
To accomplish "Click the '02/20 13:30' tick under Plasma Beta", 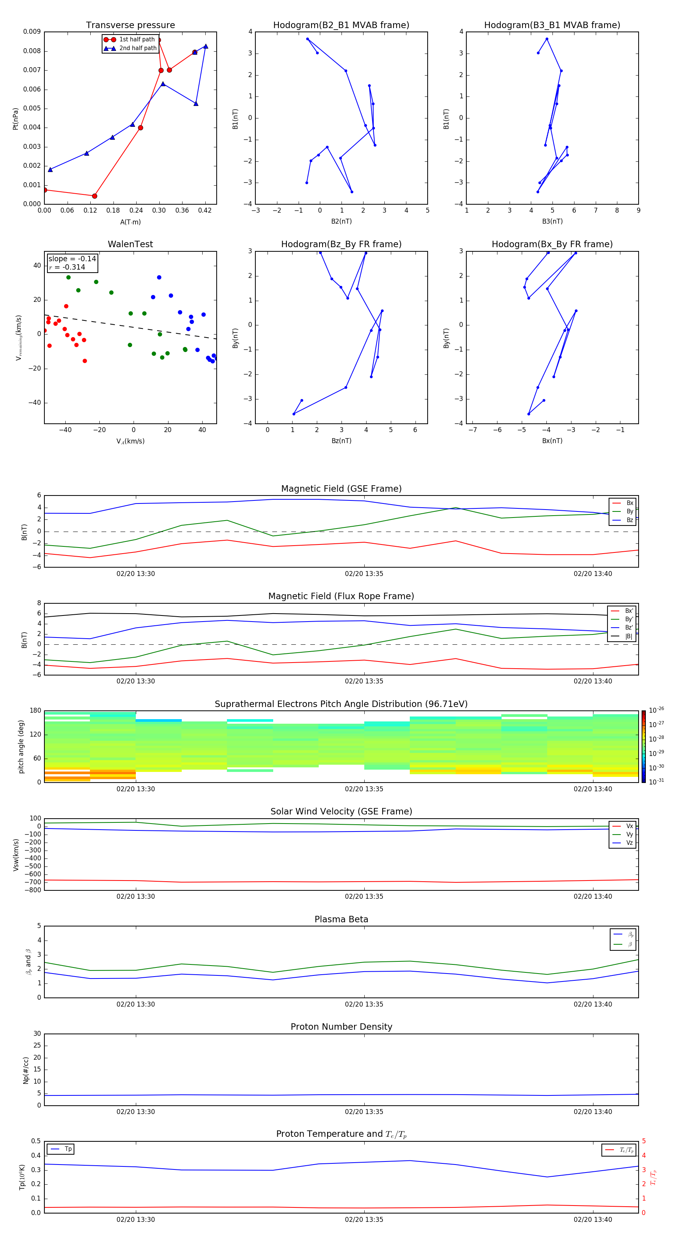I will click(135, 1004).
